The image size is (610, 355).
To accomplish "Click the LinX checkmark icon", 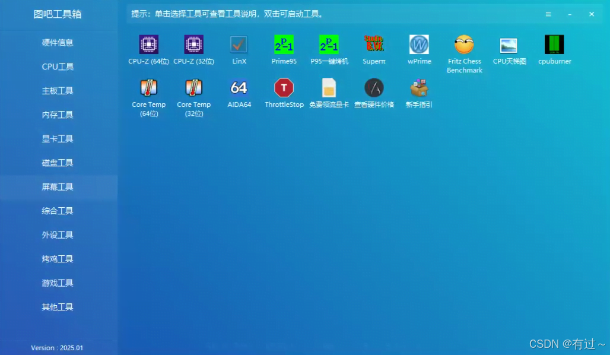I will (x=239, y=45).
